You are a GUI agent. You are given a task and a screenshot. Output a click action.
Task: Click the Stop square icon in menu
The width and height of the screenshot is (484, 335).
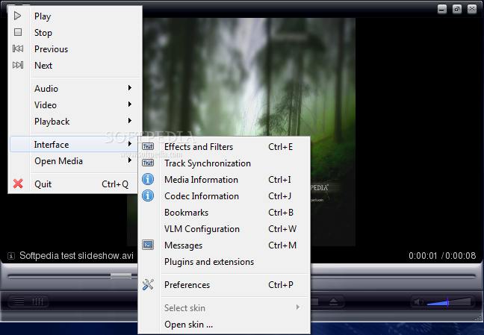click(x=18, y=32)
